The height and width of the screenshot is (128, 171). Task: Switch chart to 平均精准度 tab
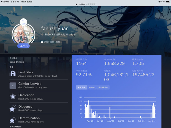[103, 87]
